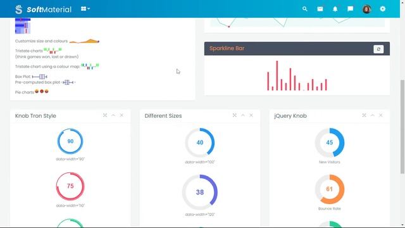Click the Pie charts sparkline icons
Image resolution: width=405 pixels, height=228 pixels.
[x=42, y=91]
